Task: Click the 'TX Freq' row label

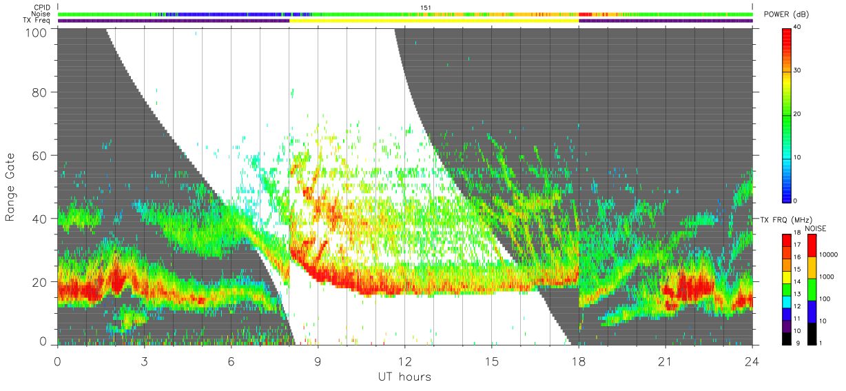Action: [38, 20]
